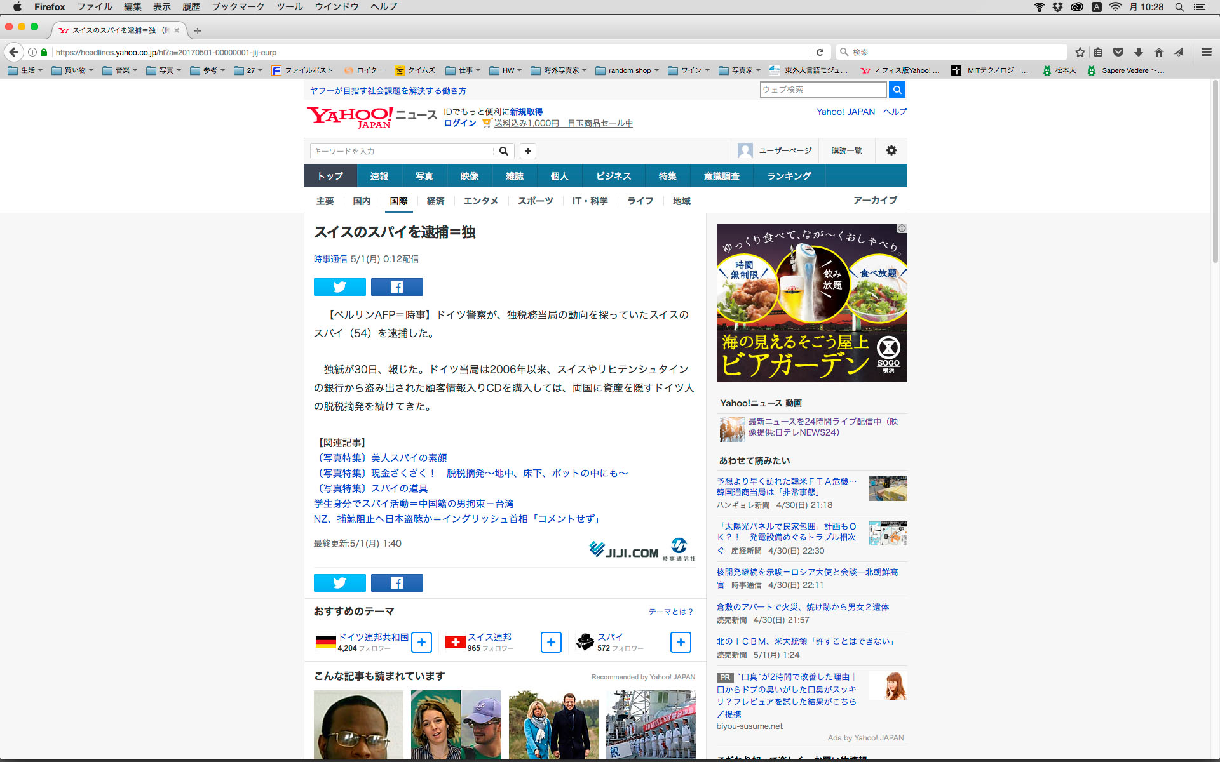
Task: Click the ログイン link
Action: click(460, 123)
